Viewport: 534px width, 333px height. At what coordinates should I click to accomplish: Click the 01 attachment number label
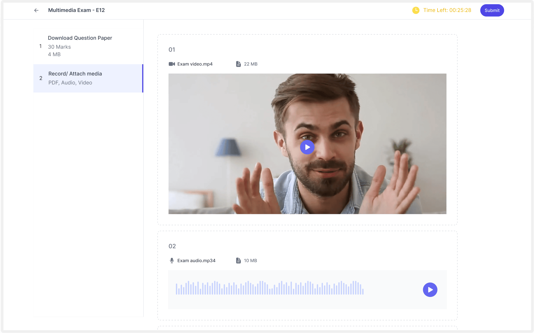point(172,50)
